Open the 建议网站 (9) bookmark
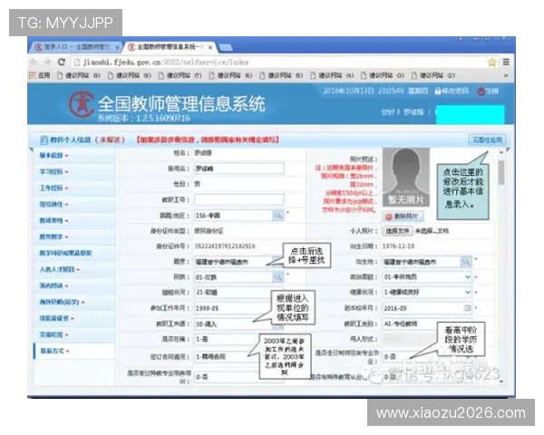Viewport: 544px width, 435px height. tap(79, 75)
